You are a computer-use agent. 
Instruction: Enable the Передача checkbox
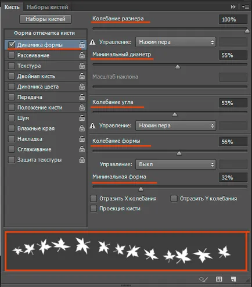12,97
